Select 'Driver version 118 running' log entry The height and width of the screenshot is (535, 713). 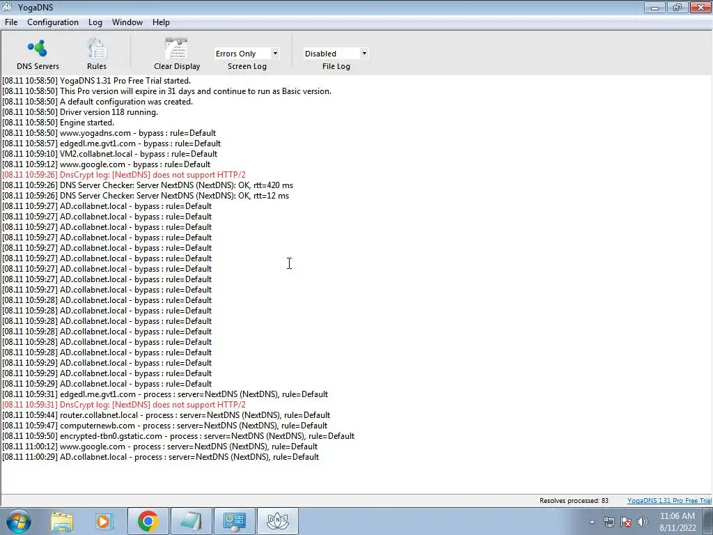coord(80,112)
